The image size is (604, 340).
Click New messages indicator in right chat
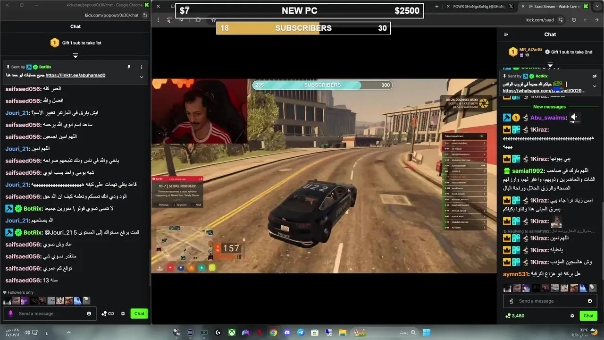[549, 107]
